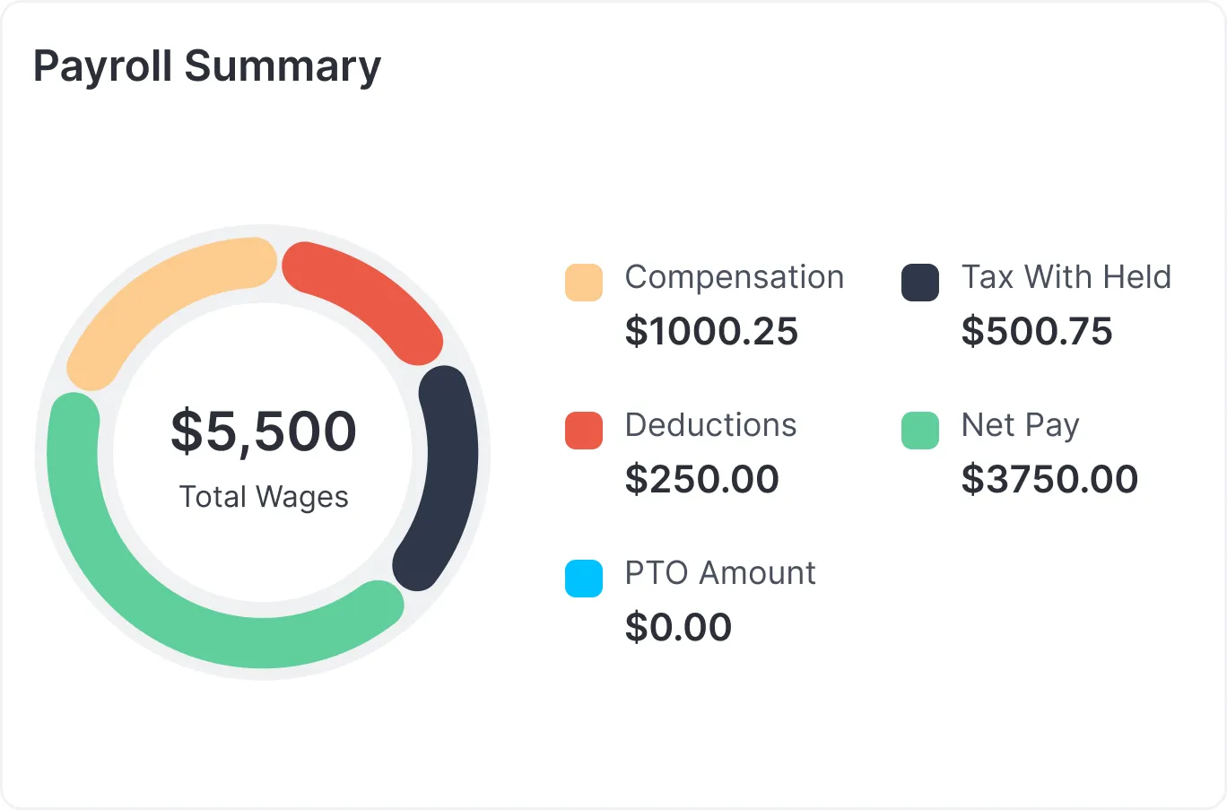Click the Deductions label text
This screenshot has width=1227, height=810.
pos(710,425)
